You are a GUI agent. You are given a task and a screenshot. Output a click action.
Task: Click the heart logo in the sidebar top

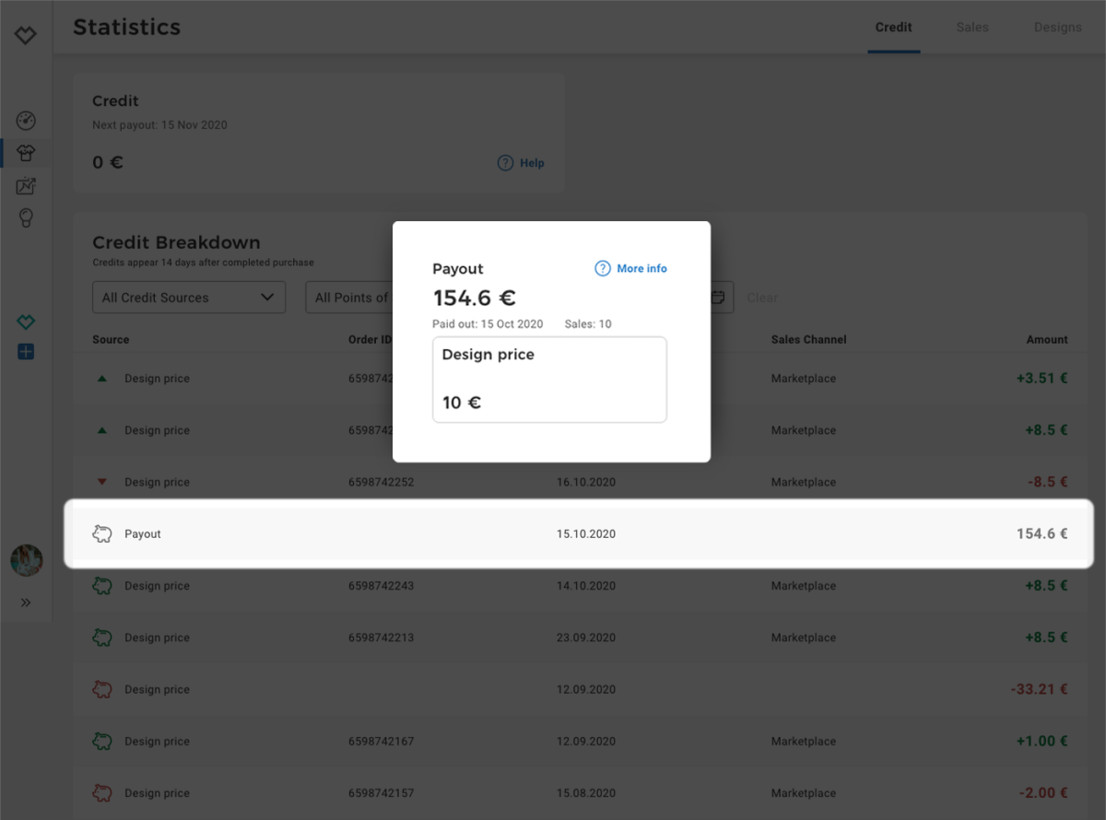point(26,36)
